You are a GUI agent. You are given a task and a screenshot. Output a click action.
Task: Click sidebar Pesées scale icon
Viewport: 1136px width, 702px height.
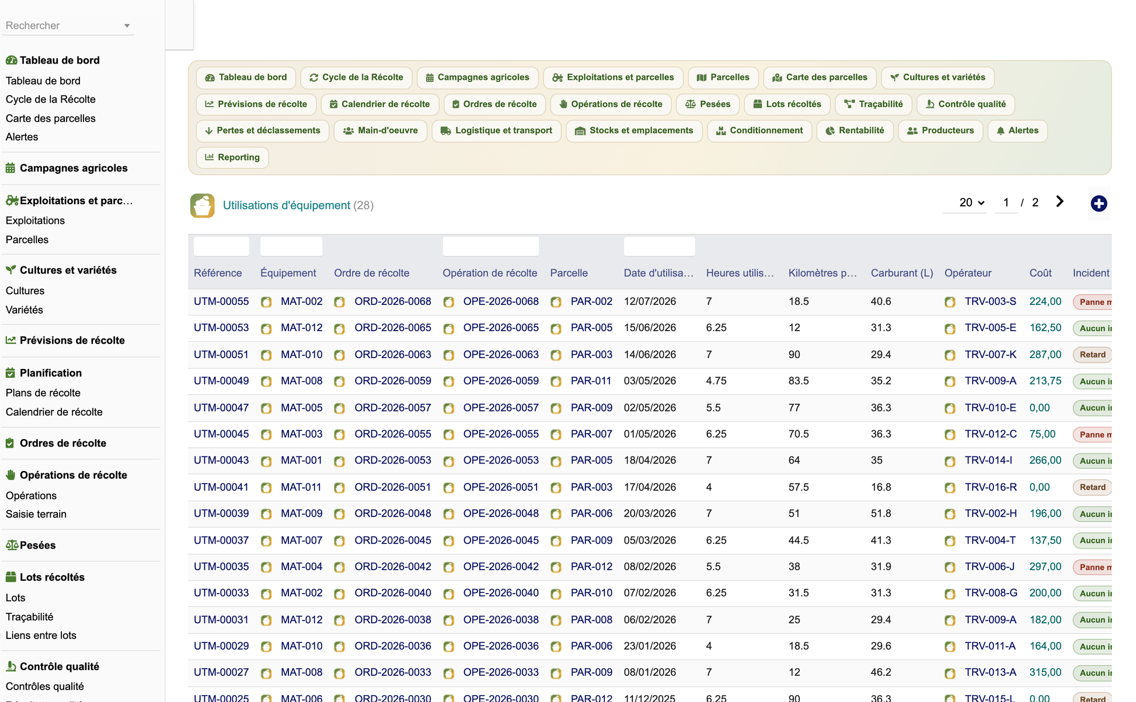point(12,545)
